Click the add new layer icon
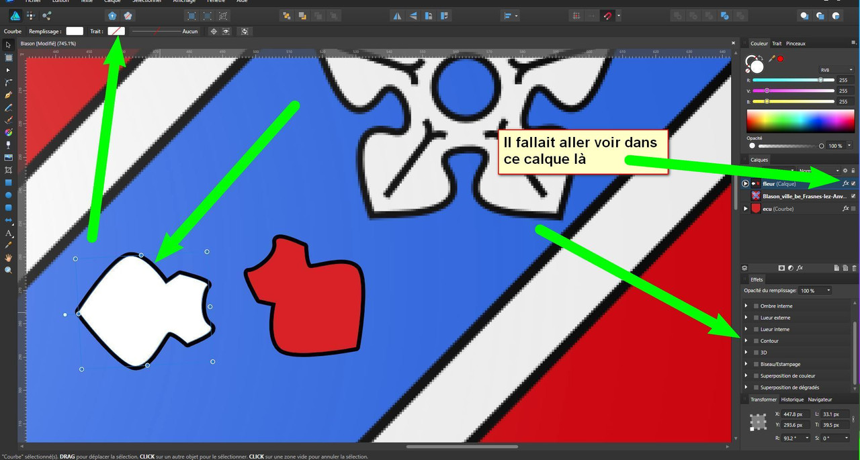Image resolution: width=860 pixels, height=460 pixels. [x=836, y=268]
